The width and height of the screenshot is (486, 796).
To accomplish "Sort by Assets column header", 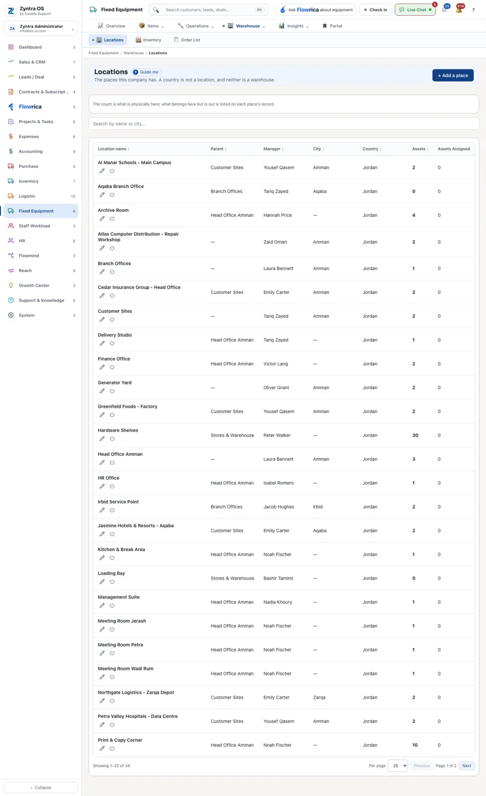I will [x=420, y=149].
